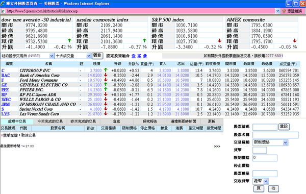The width and height of the screenshot is (306, 194).
Task: Click the 股票數量 quantity input
Action: (x=265, y=174)
